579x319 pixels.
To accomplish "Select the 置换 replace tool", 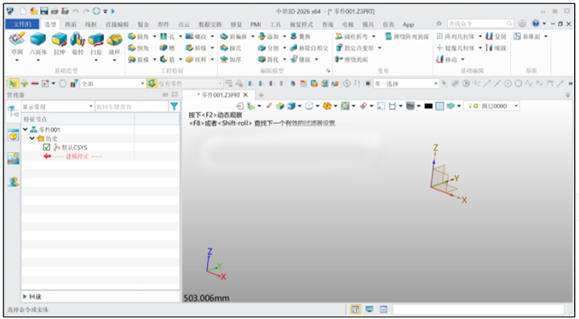I will 301,37.
